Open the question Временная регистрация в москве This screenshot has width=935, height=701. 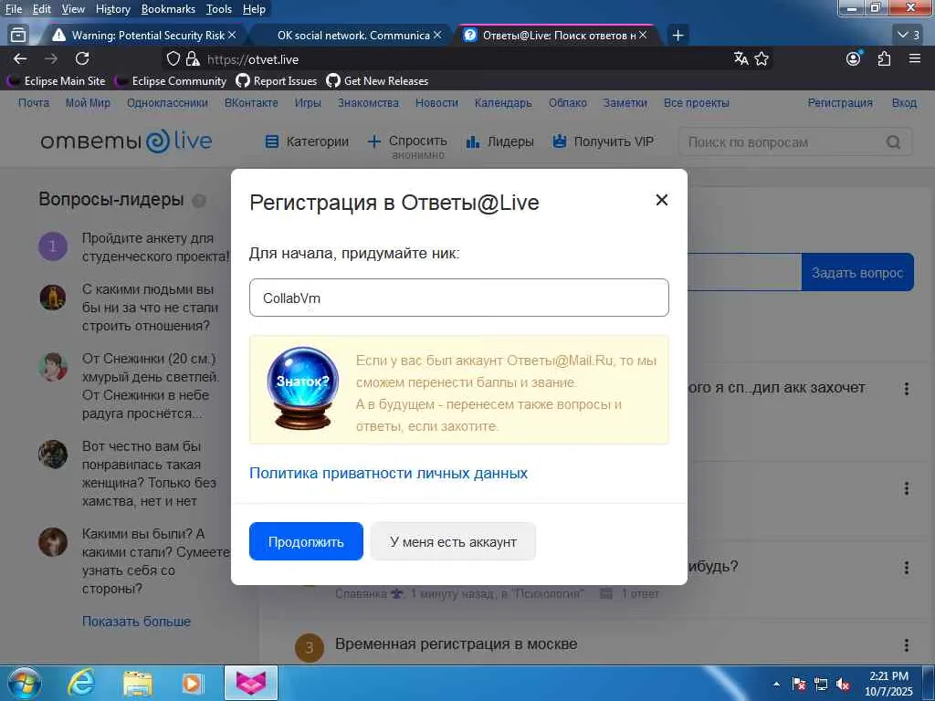[457, 643]
